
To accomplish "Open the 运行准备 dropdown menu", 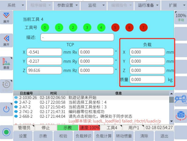I will pos(148,5).
